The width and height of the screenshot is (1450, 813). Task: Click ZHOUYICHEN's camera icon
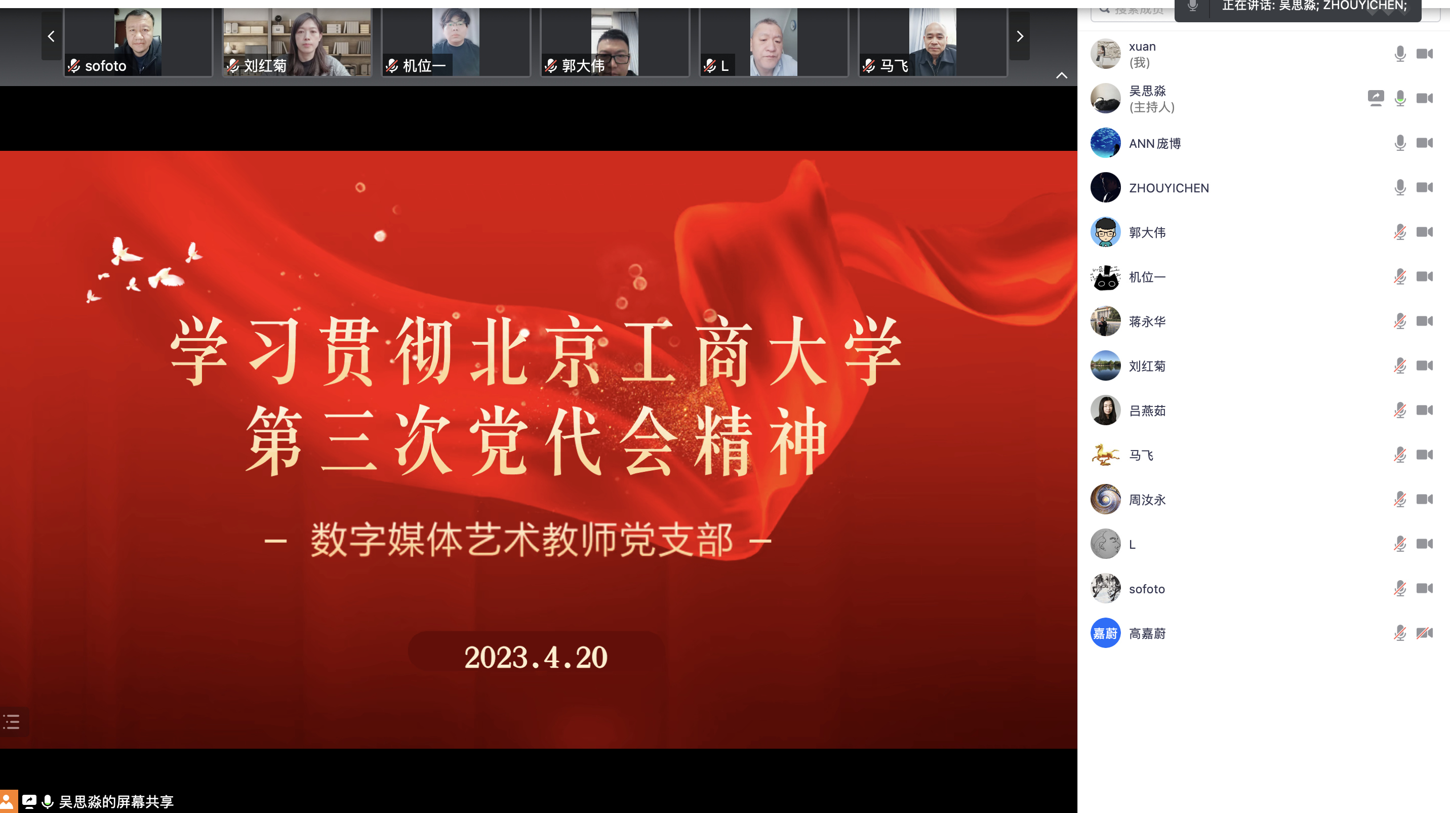point(1425,187)
